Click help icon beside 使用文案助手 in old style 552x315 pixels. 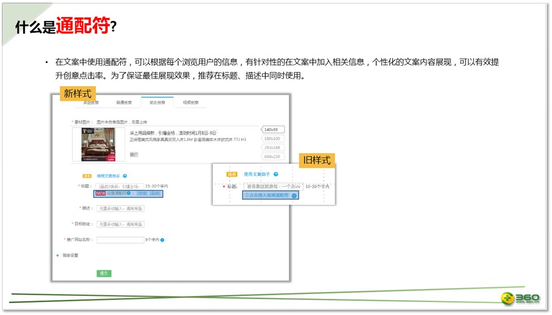(276, 175)
